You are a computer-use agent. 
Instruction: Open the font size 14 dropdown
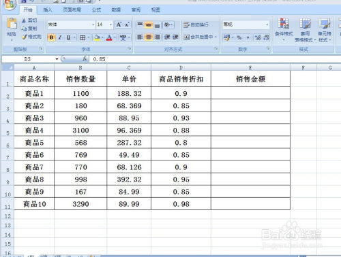click(110, 24)
